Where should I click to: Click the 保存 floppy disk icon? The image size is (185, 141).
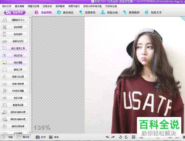click(x=51, y=137)
